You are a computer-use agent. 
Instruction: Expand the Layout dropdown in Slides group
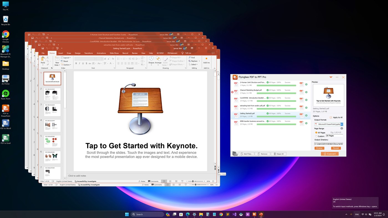(66, 58)
